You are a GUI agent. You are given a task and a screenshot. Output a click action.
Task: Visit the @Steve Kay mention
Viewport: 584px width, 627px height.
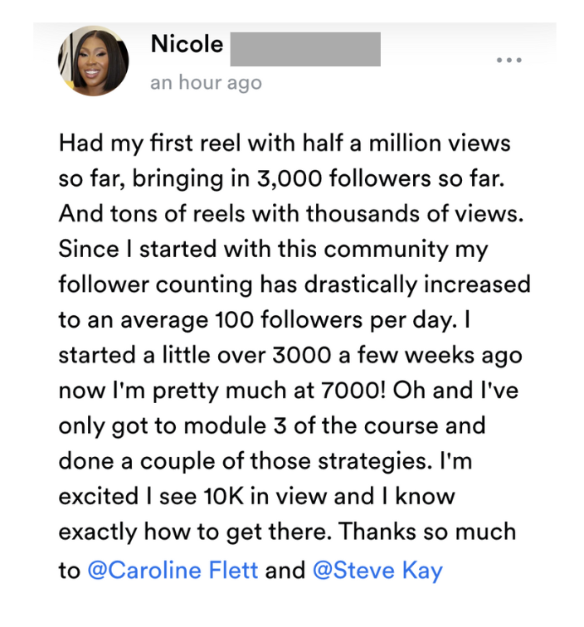click(x=377, y=571)
